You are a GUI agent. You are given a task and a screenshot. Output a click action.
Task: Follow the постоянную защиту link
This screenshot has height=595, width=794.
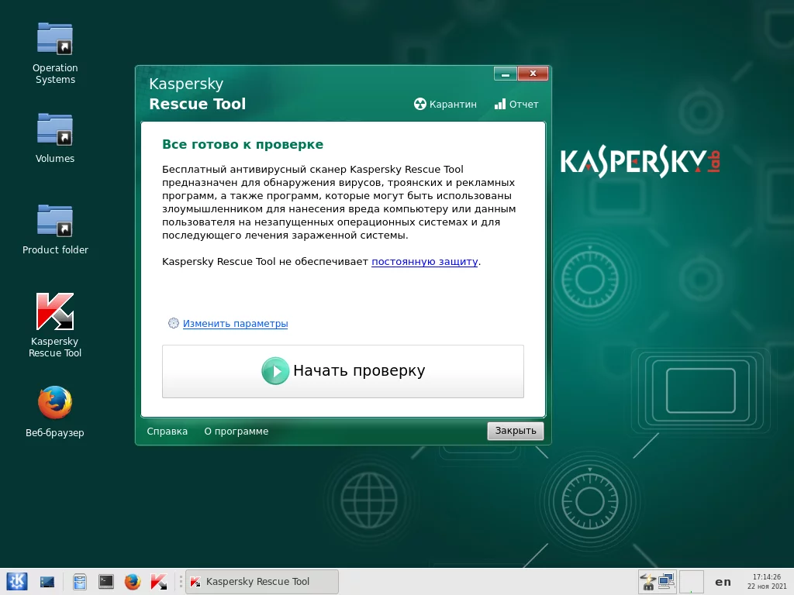coord(424,262)
